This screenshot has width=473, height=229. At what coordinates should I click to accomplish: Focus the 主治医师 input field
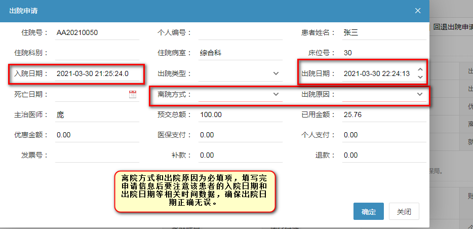click(x=96, y=115)
